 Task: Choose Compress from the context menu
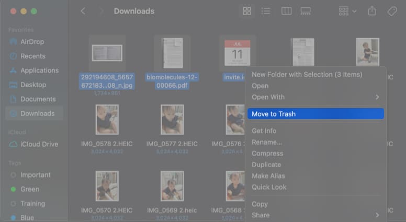click(x=315, y=153)
